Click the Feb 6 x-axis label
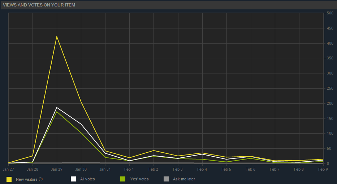Screen dimensions: 337x184 (x=250, y=169)
